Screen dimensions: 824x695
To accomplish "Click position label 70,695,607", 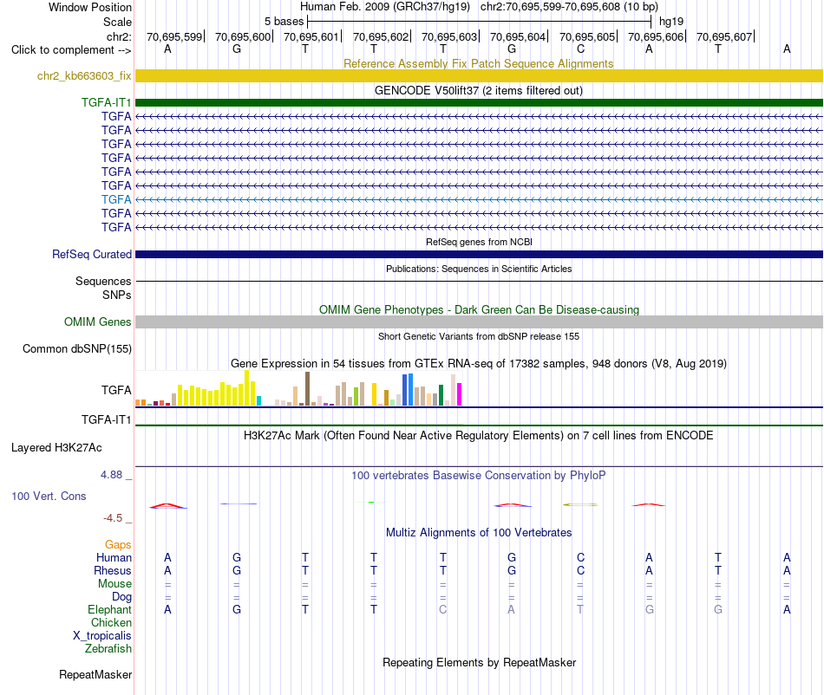I will [723, 36].
